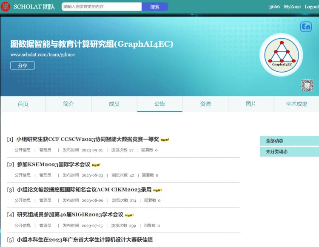Open the jj666 user profile link
The image size is (319, 247).
click(x=274, y=7)
